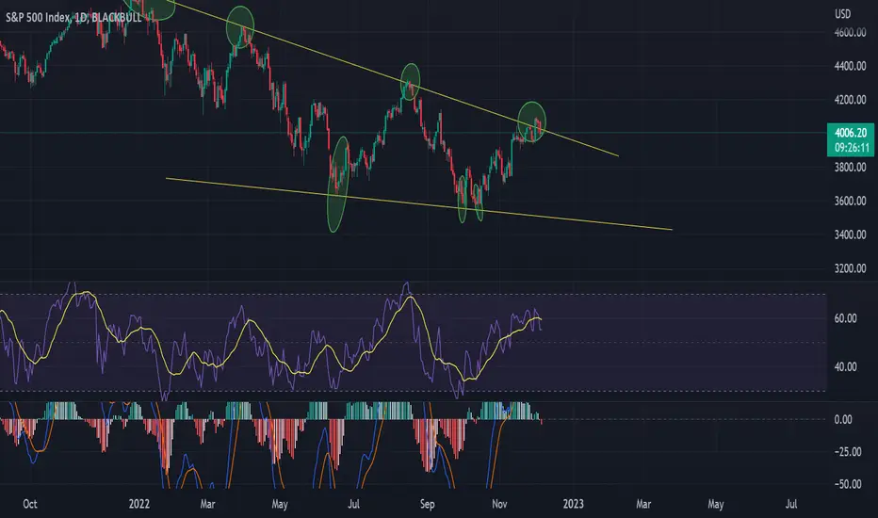
Task: Click the Oct label on time axis
Action: [30, 504]
